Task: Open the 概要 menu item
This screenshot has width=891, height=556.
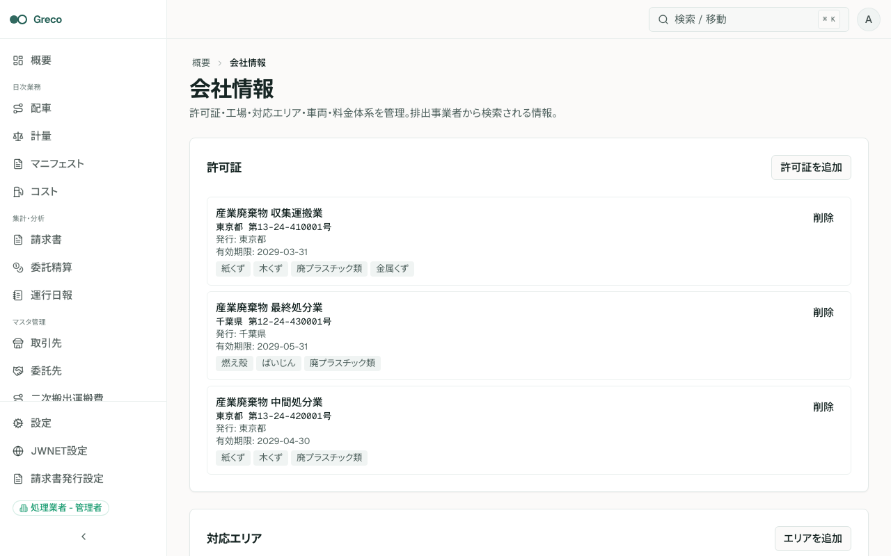Action: click(84, 60)
